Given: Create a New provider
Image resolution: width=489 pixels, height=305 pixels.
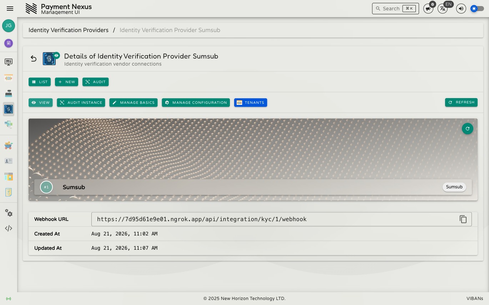Looking at the screenshot, I should (66, 82).
